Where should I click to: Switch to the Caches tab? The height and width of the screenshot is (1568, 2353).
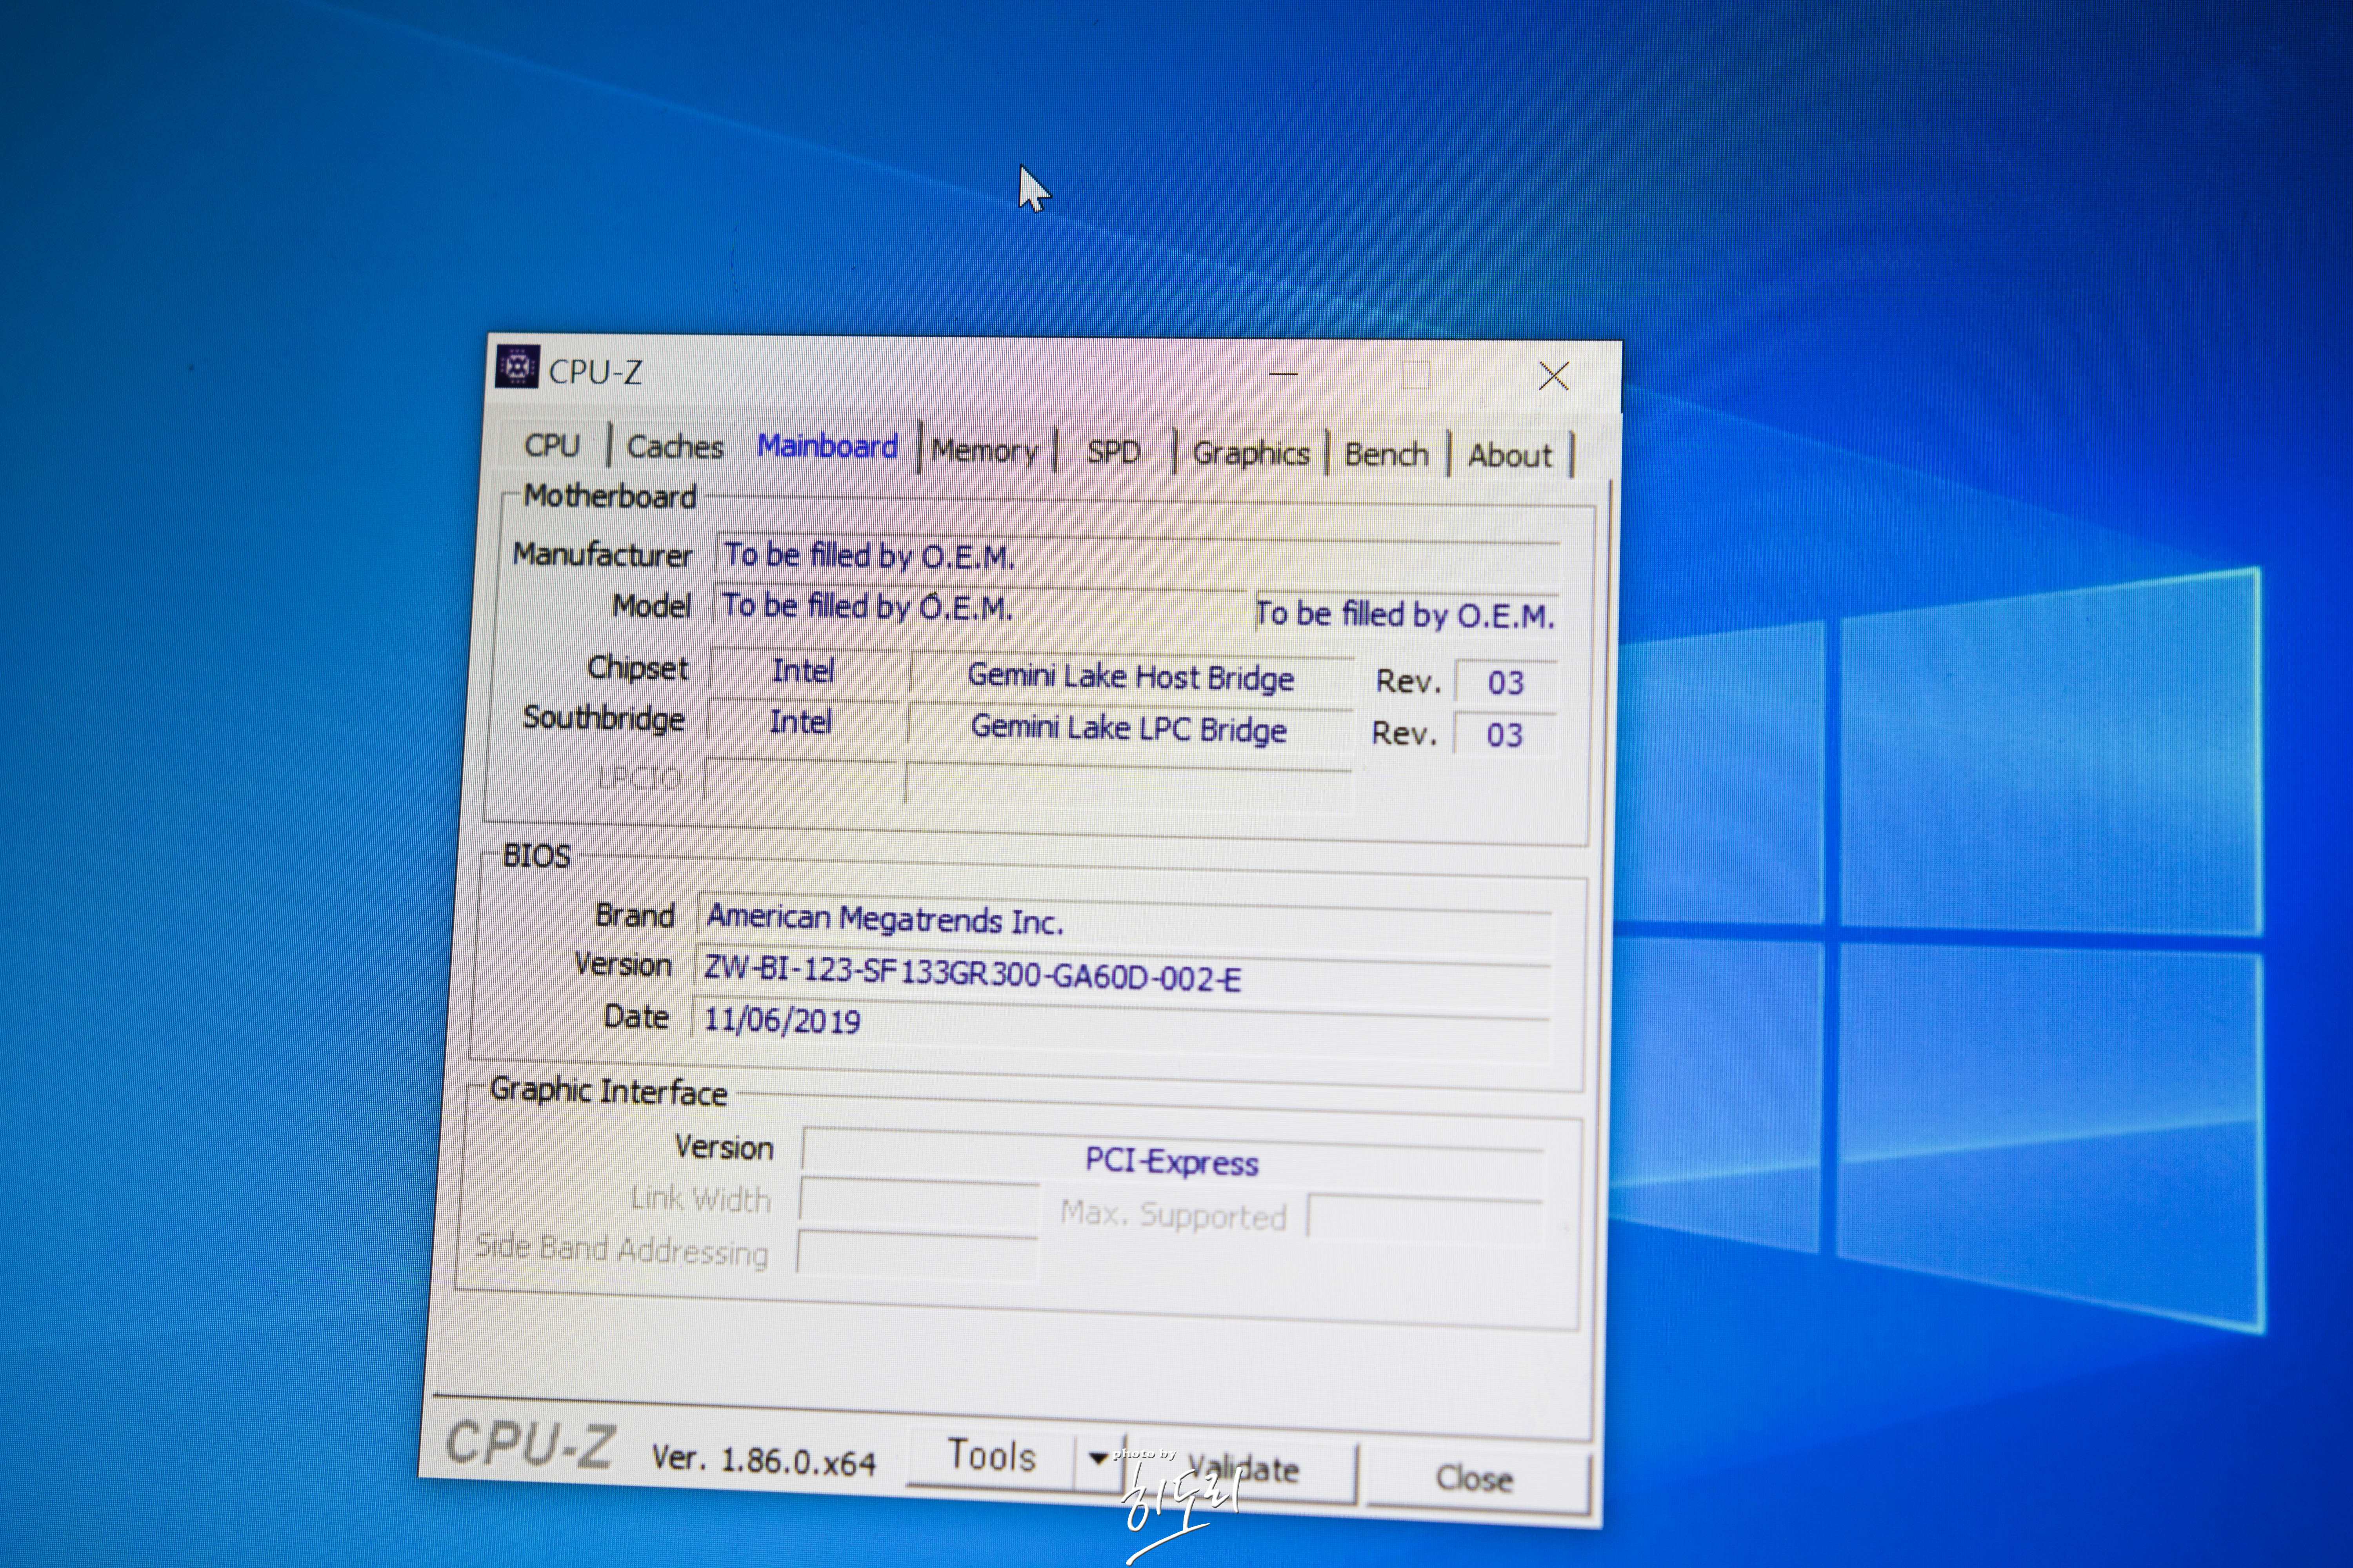point(674,446)
